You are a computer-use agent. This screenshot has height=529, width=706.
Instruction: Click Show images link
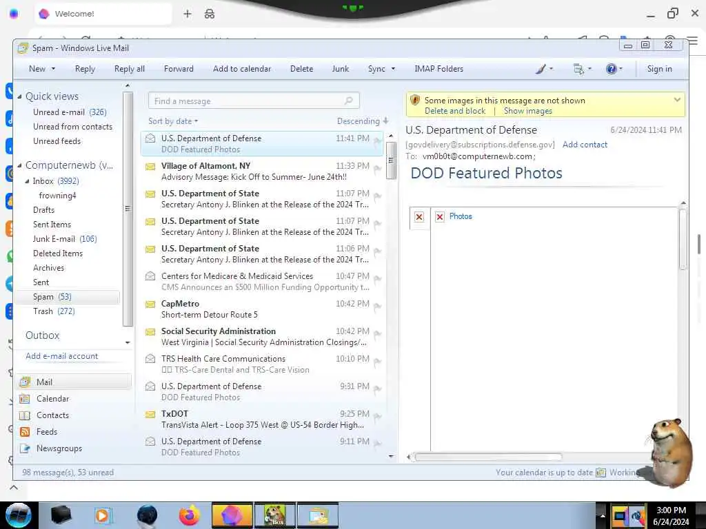click(x=527, y=111)
